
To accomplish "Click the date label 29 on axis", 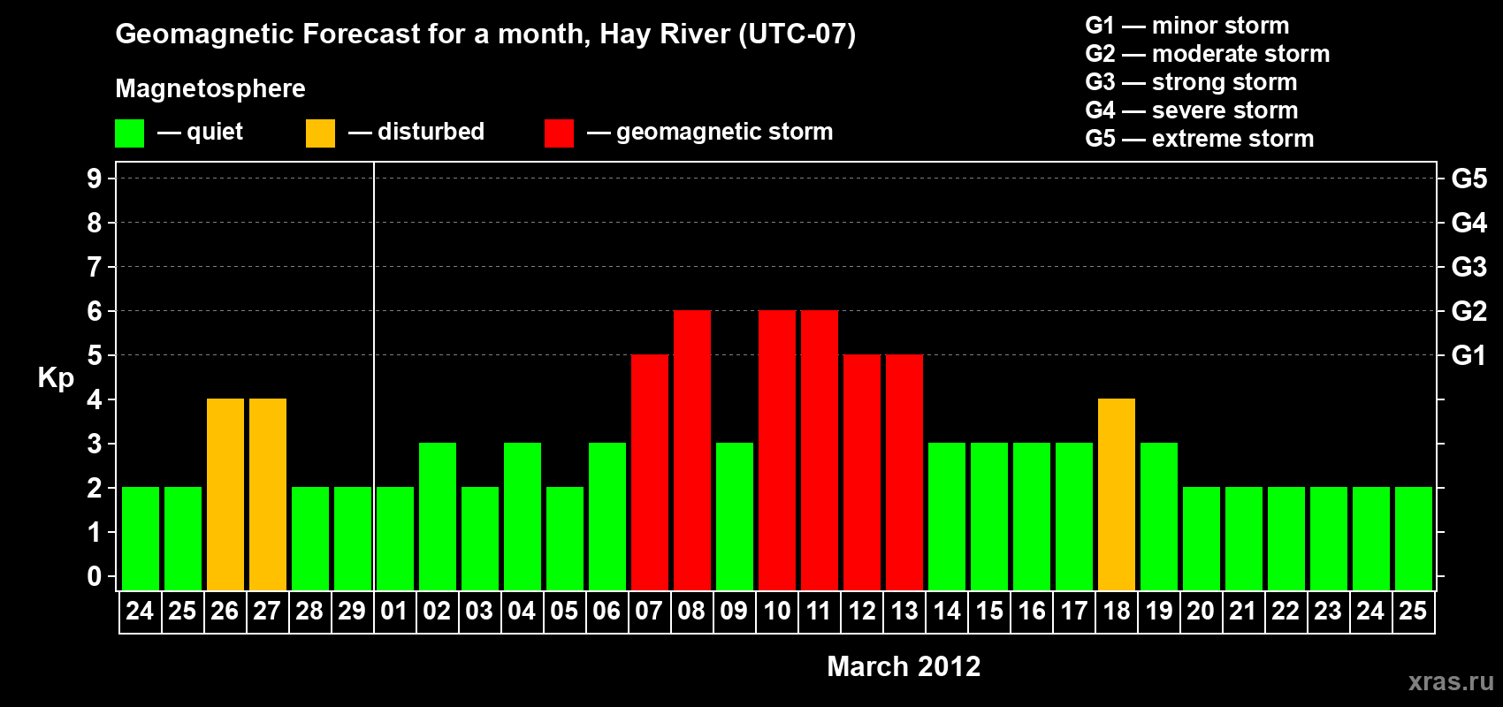I will click(352, 611).
